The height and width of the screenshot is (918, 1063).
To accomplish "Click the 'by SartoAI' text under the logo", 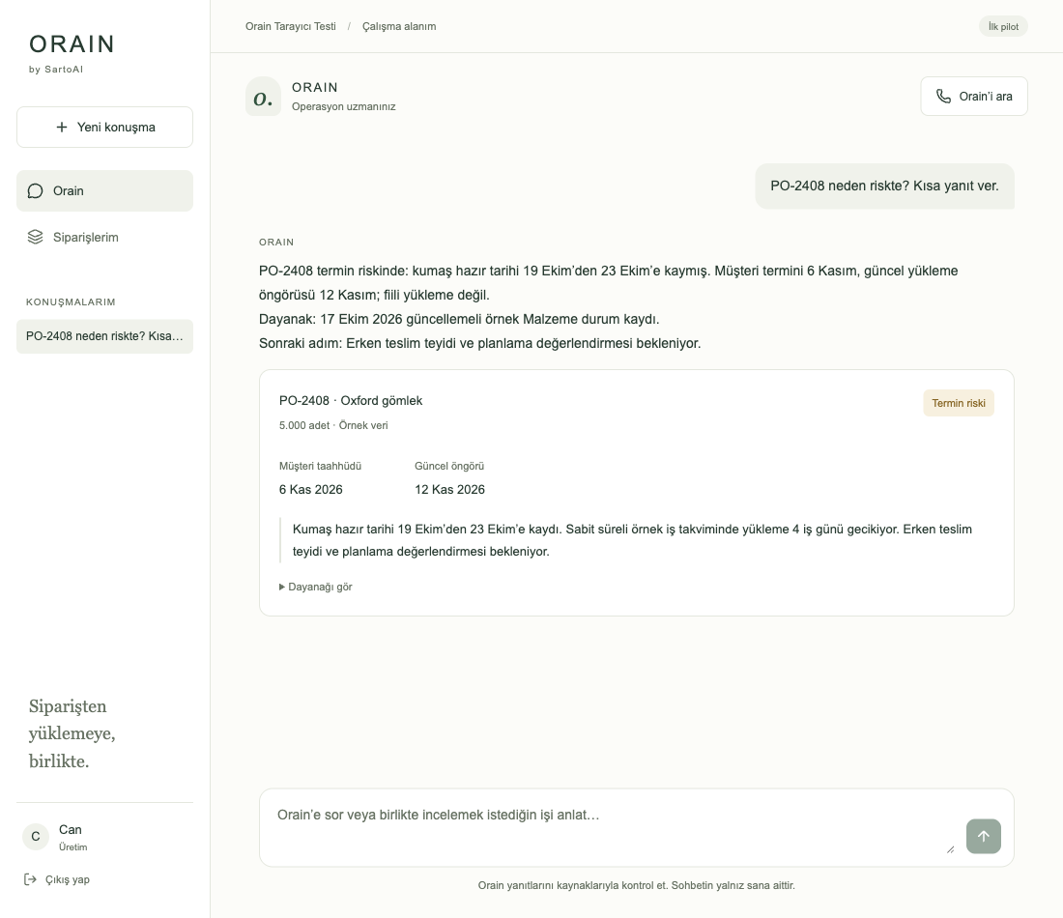I will (x=56, y=70).
